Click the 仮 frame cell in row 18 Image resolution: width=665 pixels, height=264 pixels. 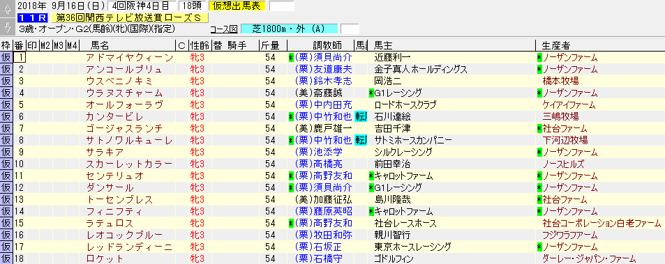[6, 258]
